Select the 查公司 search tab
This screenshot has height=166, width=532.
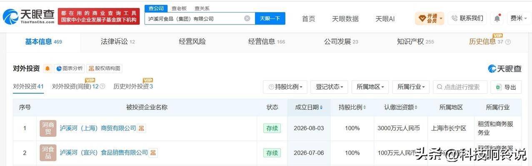156,8
